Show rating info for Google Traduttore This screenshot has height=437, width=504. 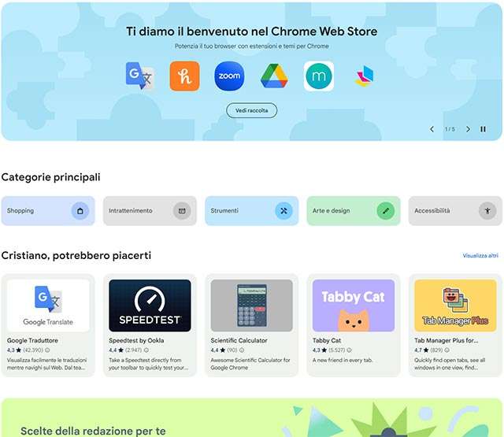pos(47,350)
